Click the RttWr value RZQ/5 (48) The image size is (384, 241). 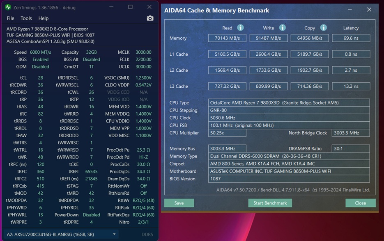point(143,200)
